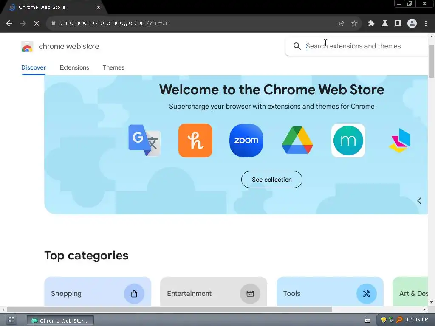Screen dimensions: 435x326
Task: Show previous banner slide chevron
Action: pyautogui.click(x=419, y=201)
